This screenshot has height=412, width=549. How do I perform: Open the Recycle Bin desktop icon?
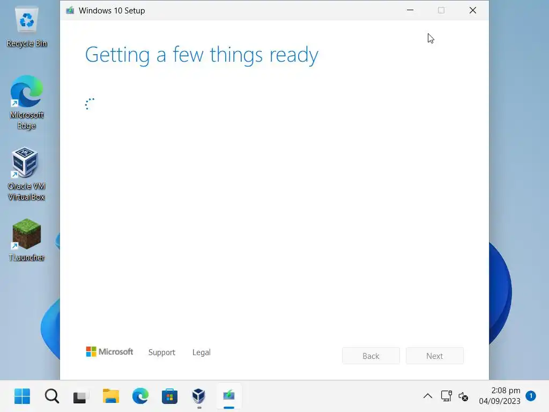pos(27,27)
